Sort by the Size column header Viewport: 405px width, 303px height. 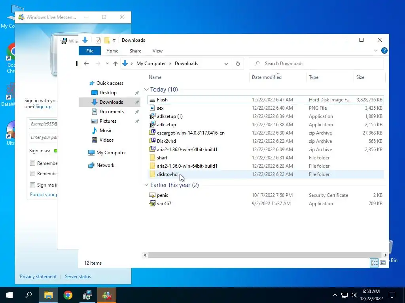point(360,77)
